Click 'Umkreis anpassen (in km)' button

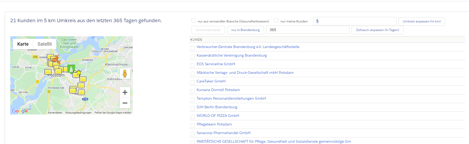[422, 21]
